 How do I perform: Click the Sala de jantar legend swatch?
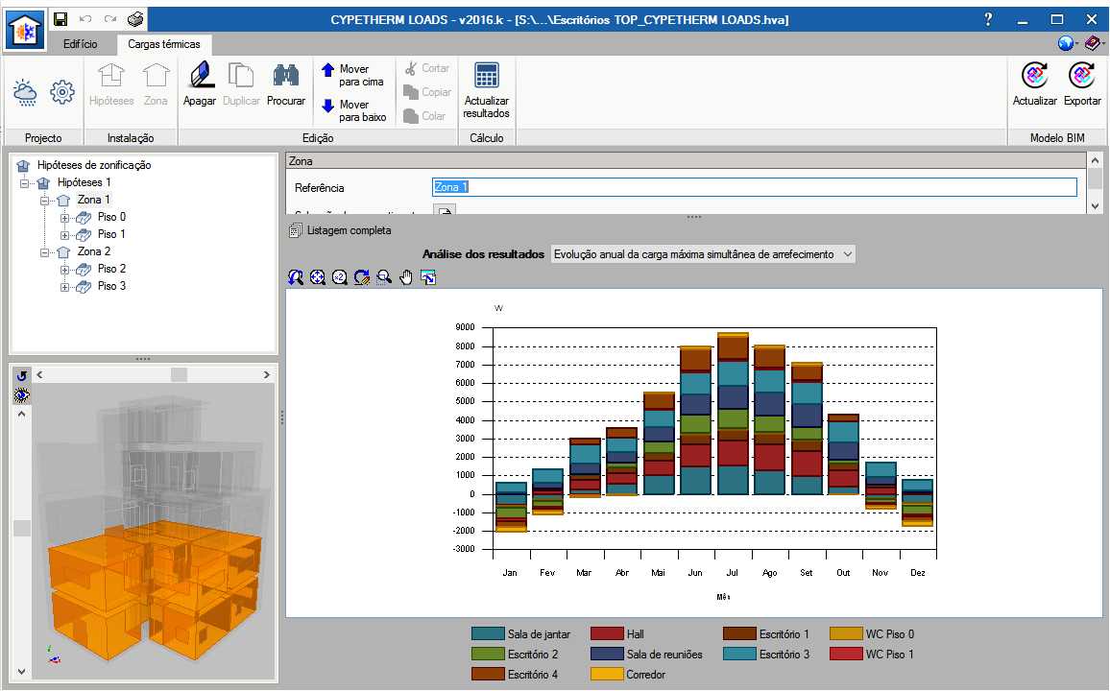coord(488,634)
